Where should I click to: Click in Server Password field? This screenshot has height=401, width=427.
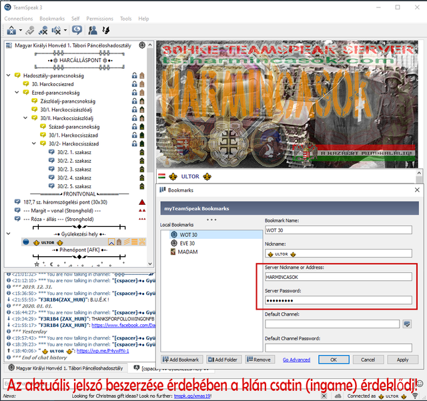[x=338, y=300]
